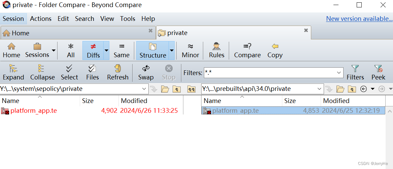This screenshot has width=393, height=169.
Task: Select platform_app.te in right pane
Action: 236,110
